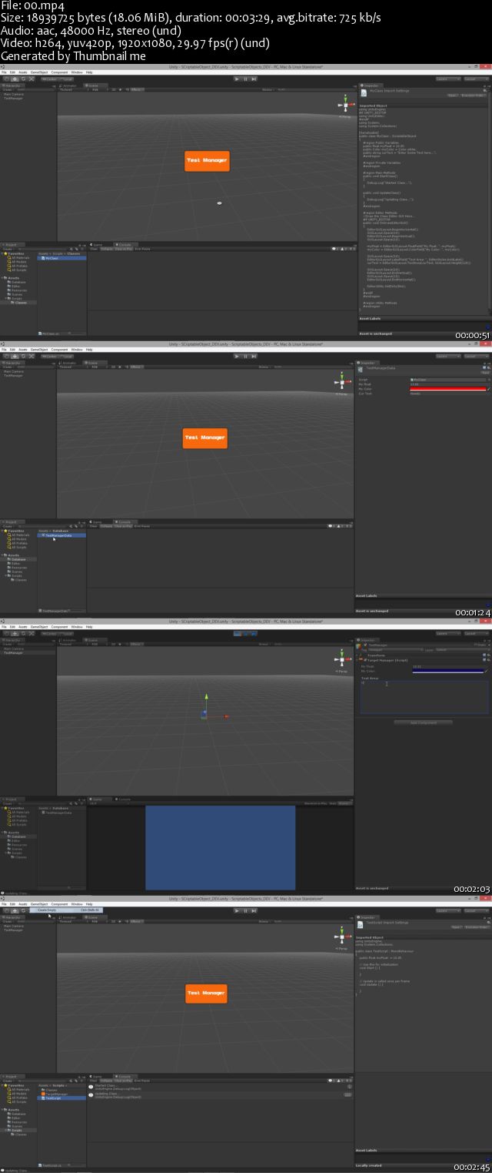Screen dimensions: 492x1173
Task: Select the Move tool in the 00:00:51 frame
Action: [14, 79]
